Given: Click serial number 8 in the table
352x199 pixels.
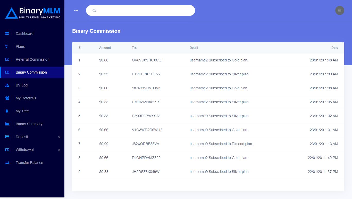Looking at the screenshot, I should (x=79, y=158).
